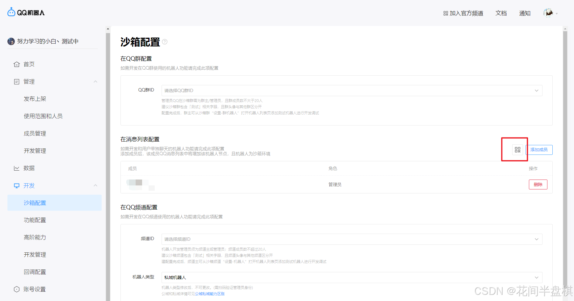
Task: Collapse the 开发 menu section chevron
Action: [x=95, y=185]
